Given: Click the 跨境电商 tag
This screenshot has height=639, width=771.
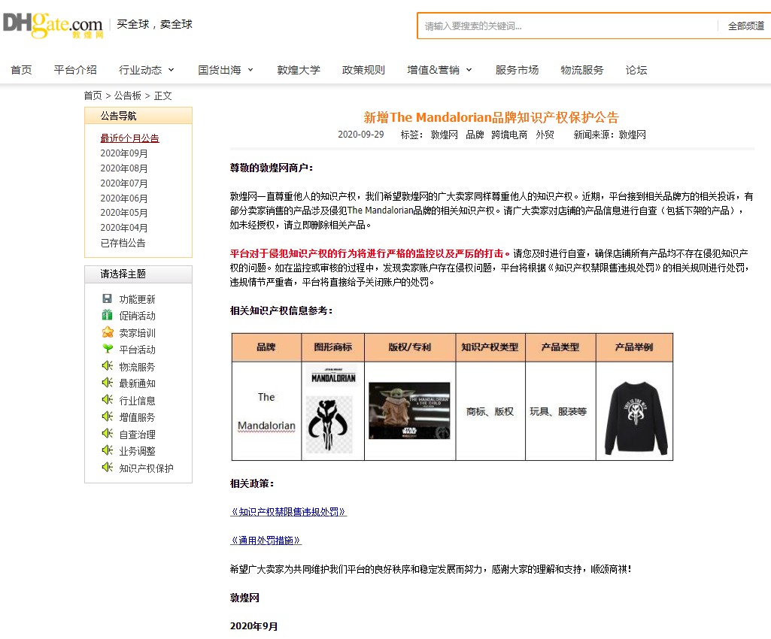Looking at the screenshot, I should (x=509, y=135).
